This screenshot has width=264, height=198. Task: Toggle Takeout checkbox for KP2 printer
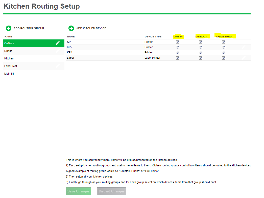[x=201, y=47]
